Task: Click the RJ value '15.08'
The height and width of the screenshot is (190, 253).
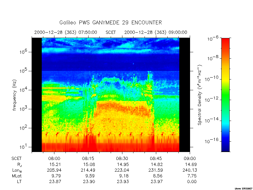Action: pyautogui.click(x=89, y=164)
